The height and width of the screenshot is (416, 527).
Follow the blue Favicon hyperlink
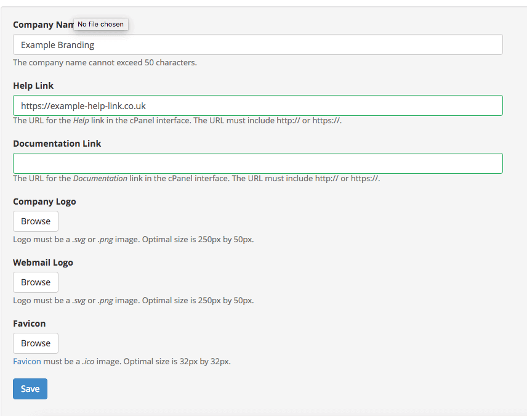click(x=27, y=362)
